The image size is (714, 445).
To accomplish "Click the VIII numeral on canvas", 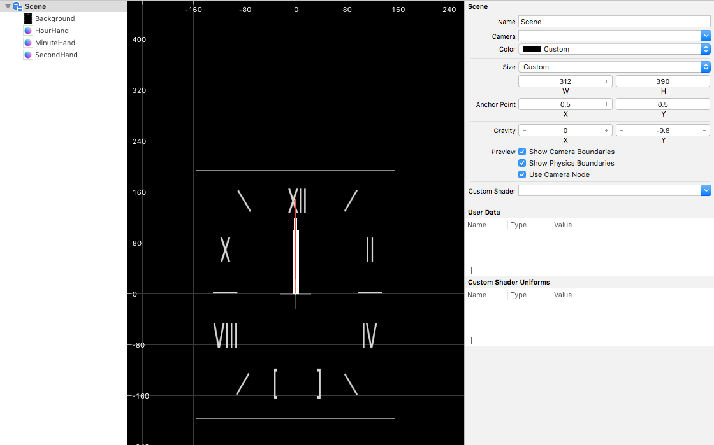I will [x=226, y=336].
